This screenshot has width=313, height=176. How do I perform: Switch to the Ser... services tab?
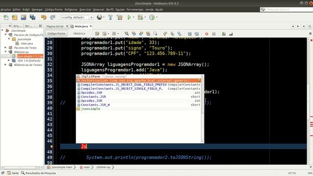pyautogui.click(x=28, y=26)
